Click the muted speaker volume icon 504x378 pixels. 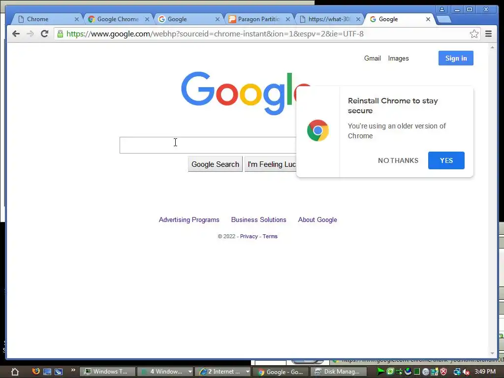pos(466,372)
